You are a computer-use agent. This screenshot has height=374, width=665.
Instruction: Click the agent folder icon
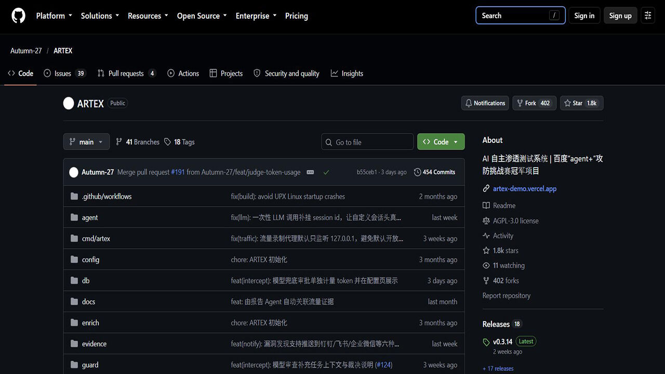click(x=74, y=218)
